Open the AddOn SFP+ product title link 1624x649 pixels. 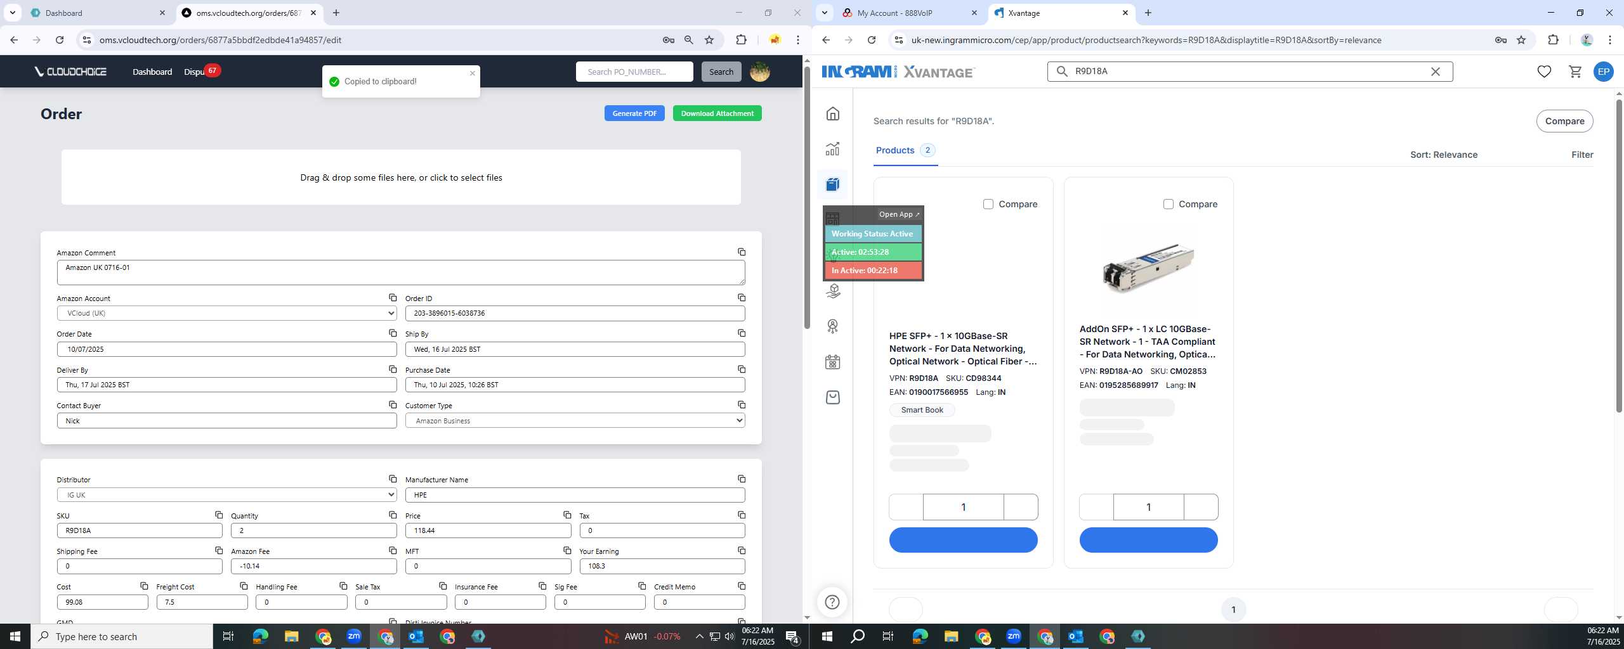(x=1148, y=342)
